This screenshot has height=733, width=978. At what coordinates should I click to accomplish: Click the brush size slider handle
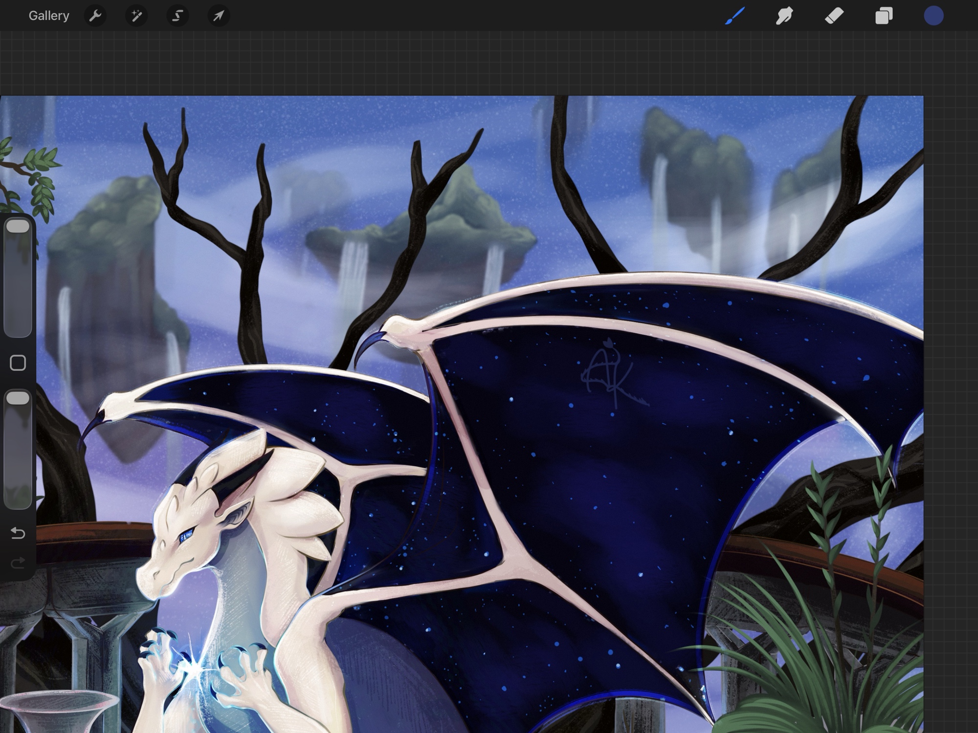click(x=18, y=227)
